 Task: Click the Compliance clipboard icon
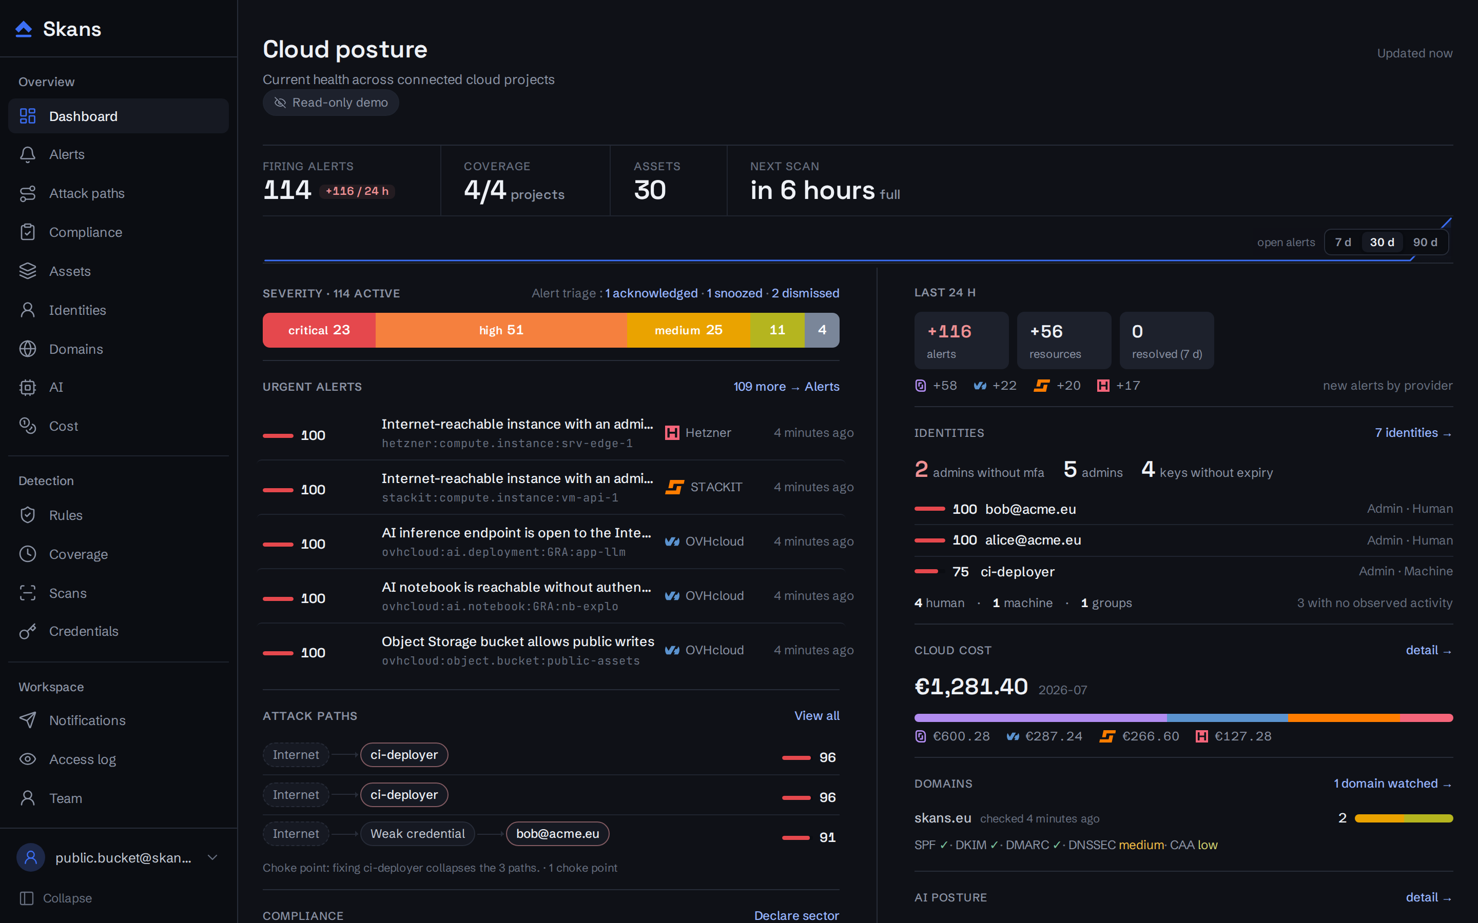pos(28,232)
